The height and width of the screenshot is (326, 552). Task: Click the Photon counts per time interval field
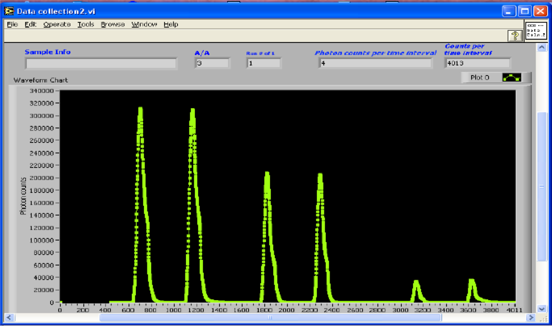click(375, 63)
